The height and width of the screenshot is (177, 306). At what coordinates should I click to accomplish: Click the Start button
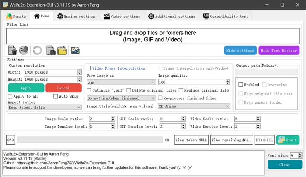(288, 140)
